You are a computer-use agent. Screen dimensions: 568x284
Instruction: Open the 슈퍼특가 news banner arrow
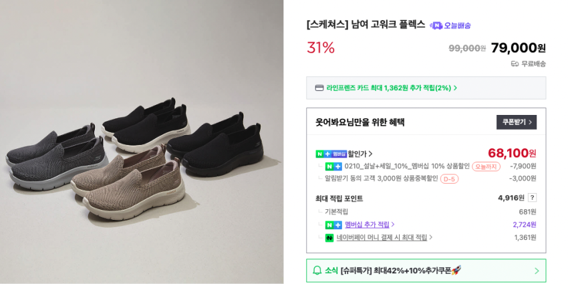click(536, 271)
